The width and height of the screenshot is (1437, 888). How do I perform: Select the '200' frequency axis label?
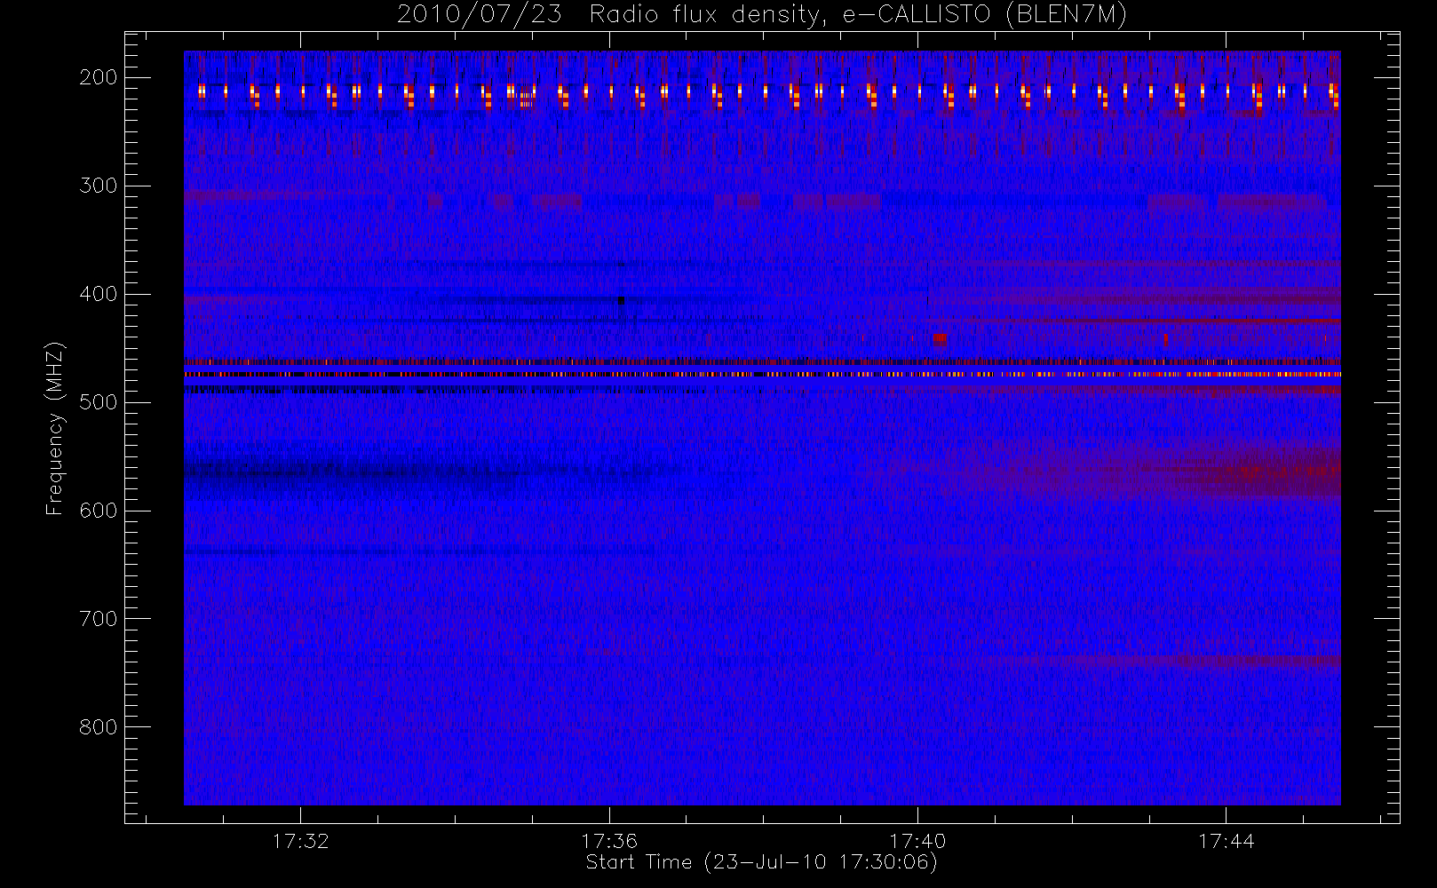[98, 77]
